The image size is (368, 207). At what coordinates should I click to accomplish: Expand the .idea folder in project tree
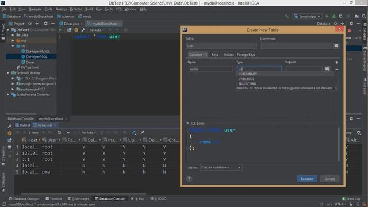13,35
